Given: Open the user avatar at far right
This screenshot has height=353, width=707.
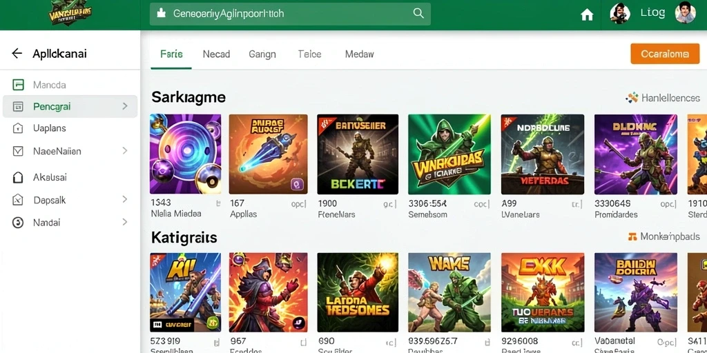Looking at the screenshot, I should (685, 13).
